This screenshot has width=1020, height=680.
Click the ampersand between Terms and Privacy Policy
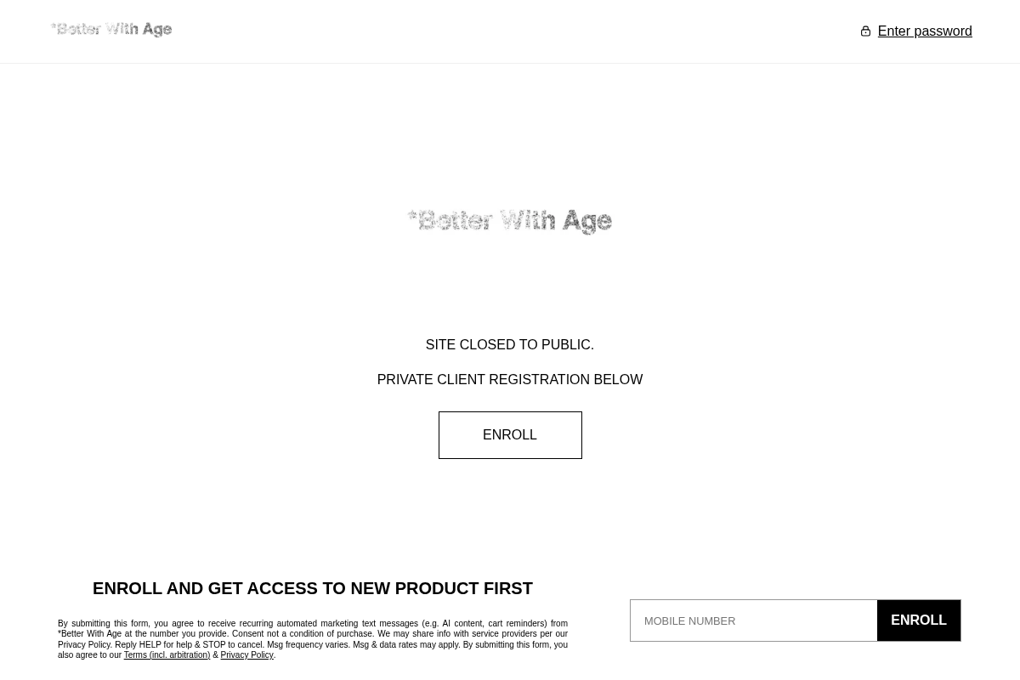click(x=215, y=654)
